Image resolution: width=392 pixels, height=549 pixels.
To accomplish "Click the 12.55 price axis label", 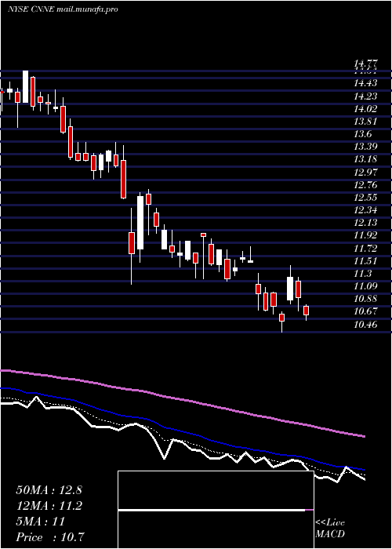I will tap(365, 198).
